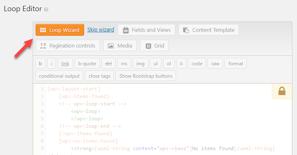Insert a code tag
297x155 pixels.
pos(197,64)
